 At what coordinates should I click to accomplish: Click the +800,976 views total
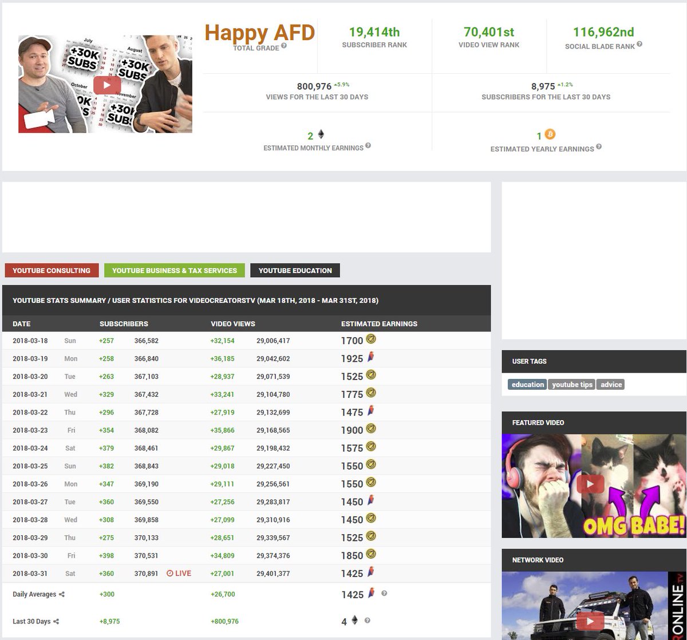(224, 621)
